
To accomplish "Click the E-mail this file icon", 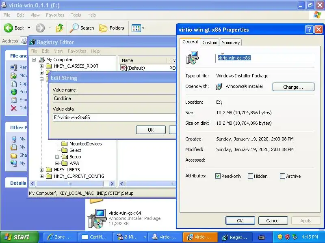I will click(x=14, y=100).
